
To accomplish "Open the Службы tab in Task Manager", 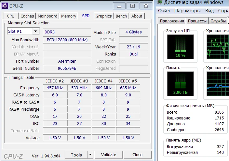I will point(218,21).
